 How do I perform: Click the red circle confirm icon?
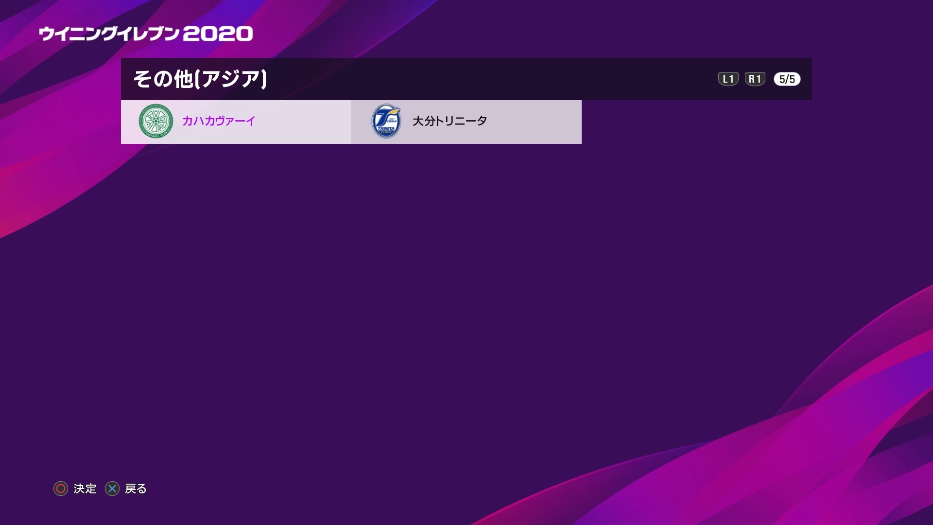click(x=61, y=489)
